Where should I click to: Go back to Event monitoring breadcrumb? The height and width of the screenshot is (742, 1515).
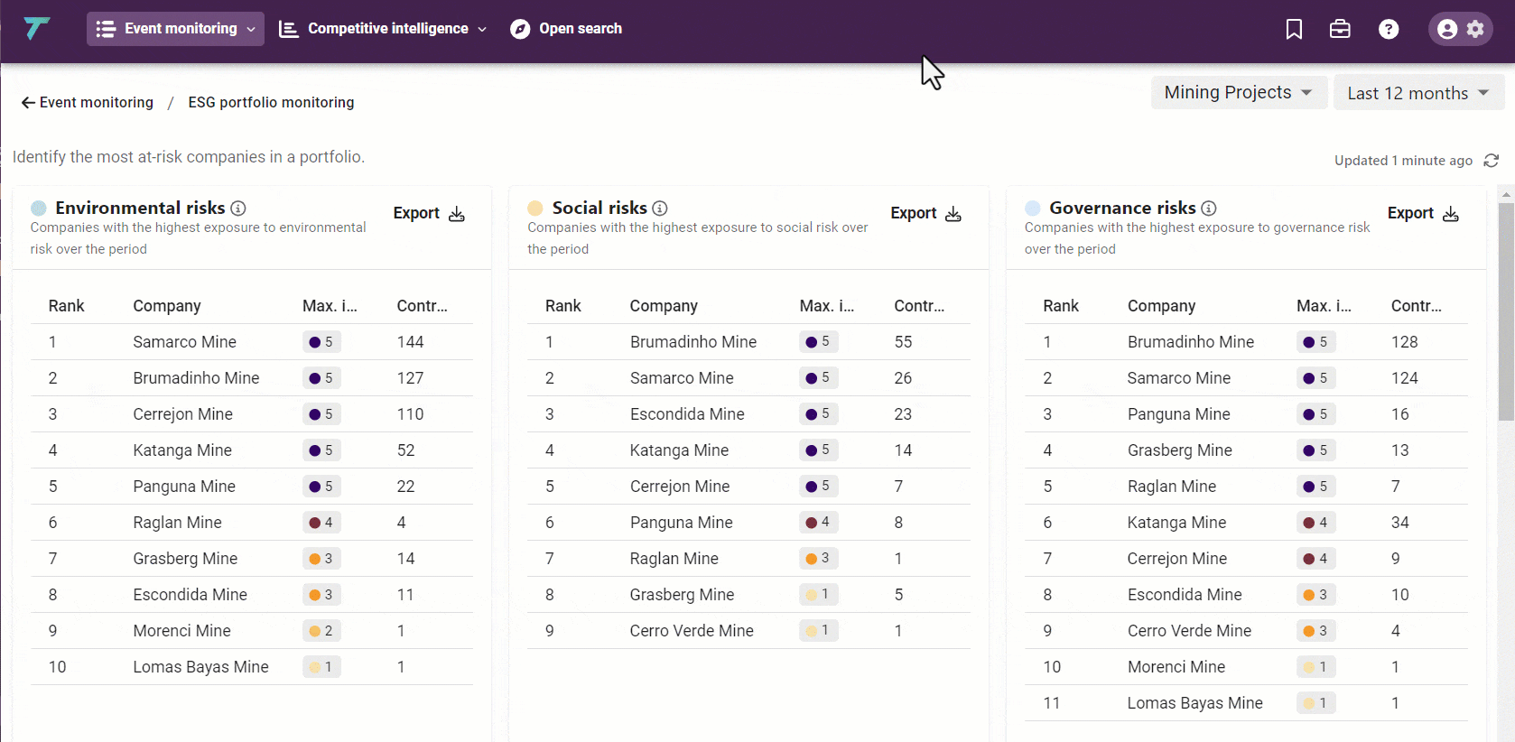88,103
